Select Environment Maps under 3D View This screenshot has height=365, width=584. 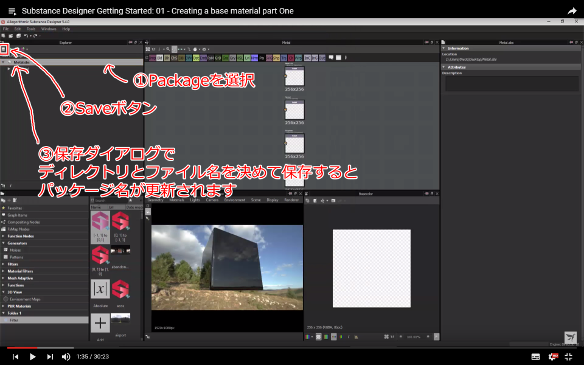click(x=25, y=299)
